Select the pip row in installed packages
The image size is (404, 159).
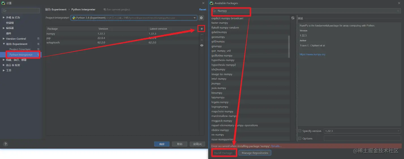pyautogui.click(x=122, y=38)
